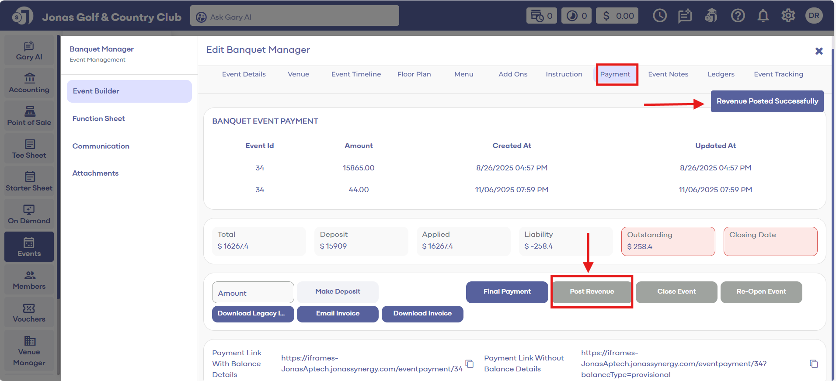Open Tee Sheet in sidebar
Screen dimensions: 836x381
pyautogui.click(x=29, y=149)
